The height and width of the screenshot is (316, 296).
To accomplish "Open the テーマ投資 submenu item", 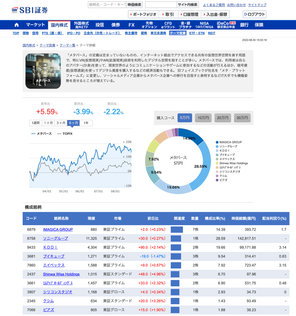I will [178, 33].
